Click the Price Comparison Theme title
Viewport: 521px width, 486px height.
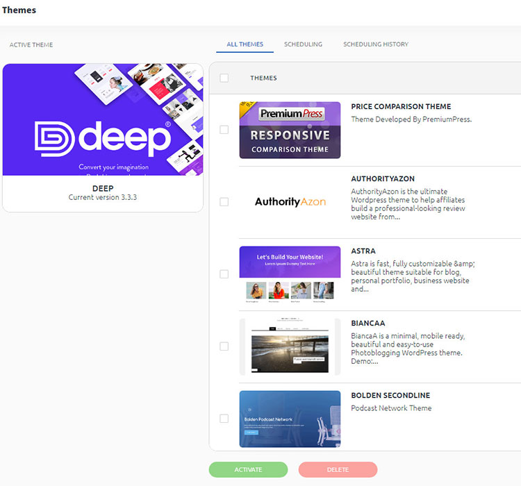pyautogui.click(x=401, y=107)
